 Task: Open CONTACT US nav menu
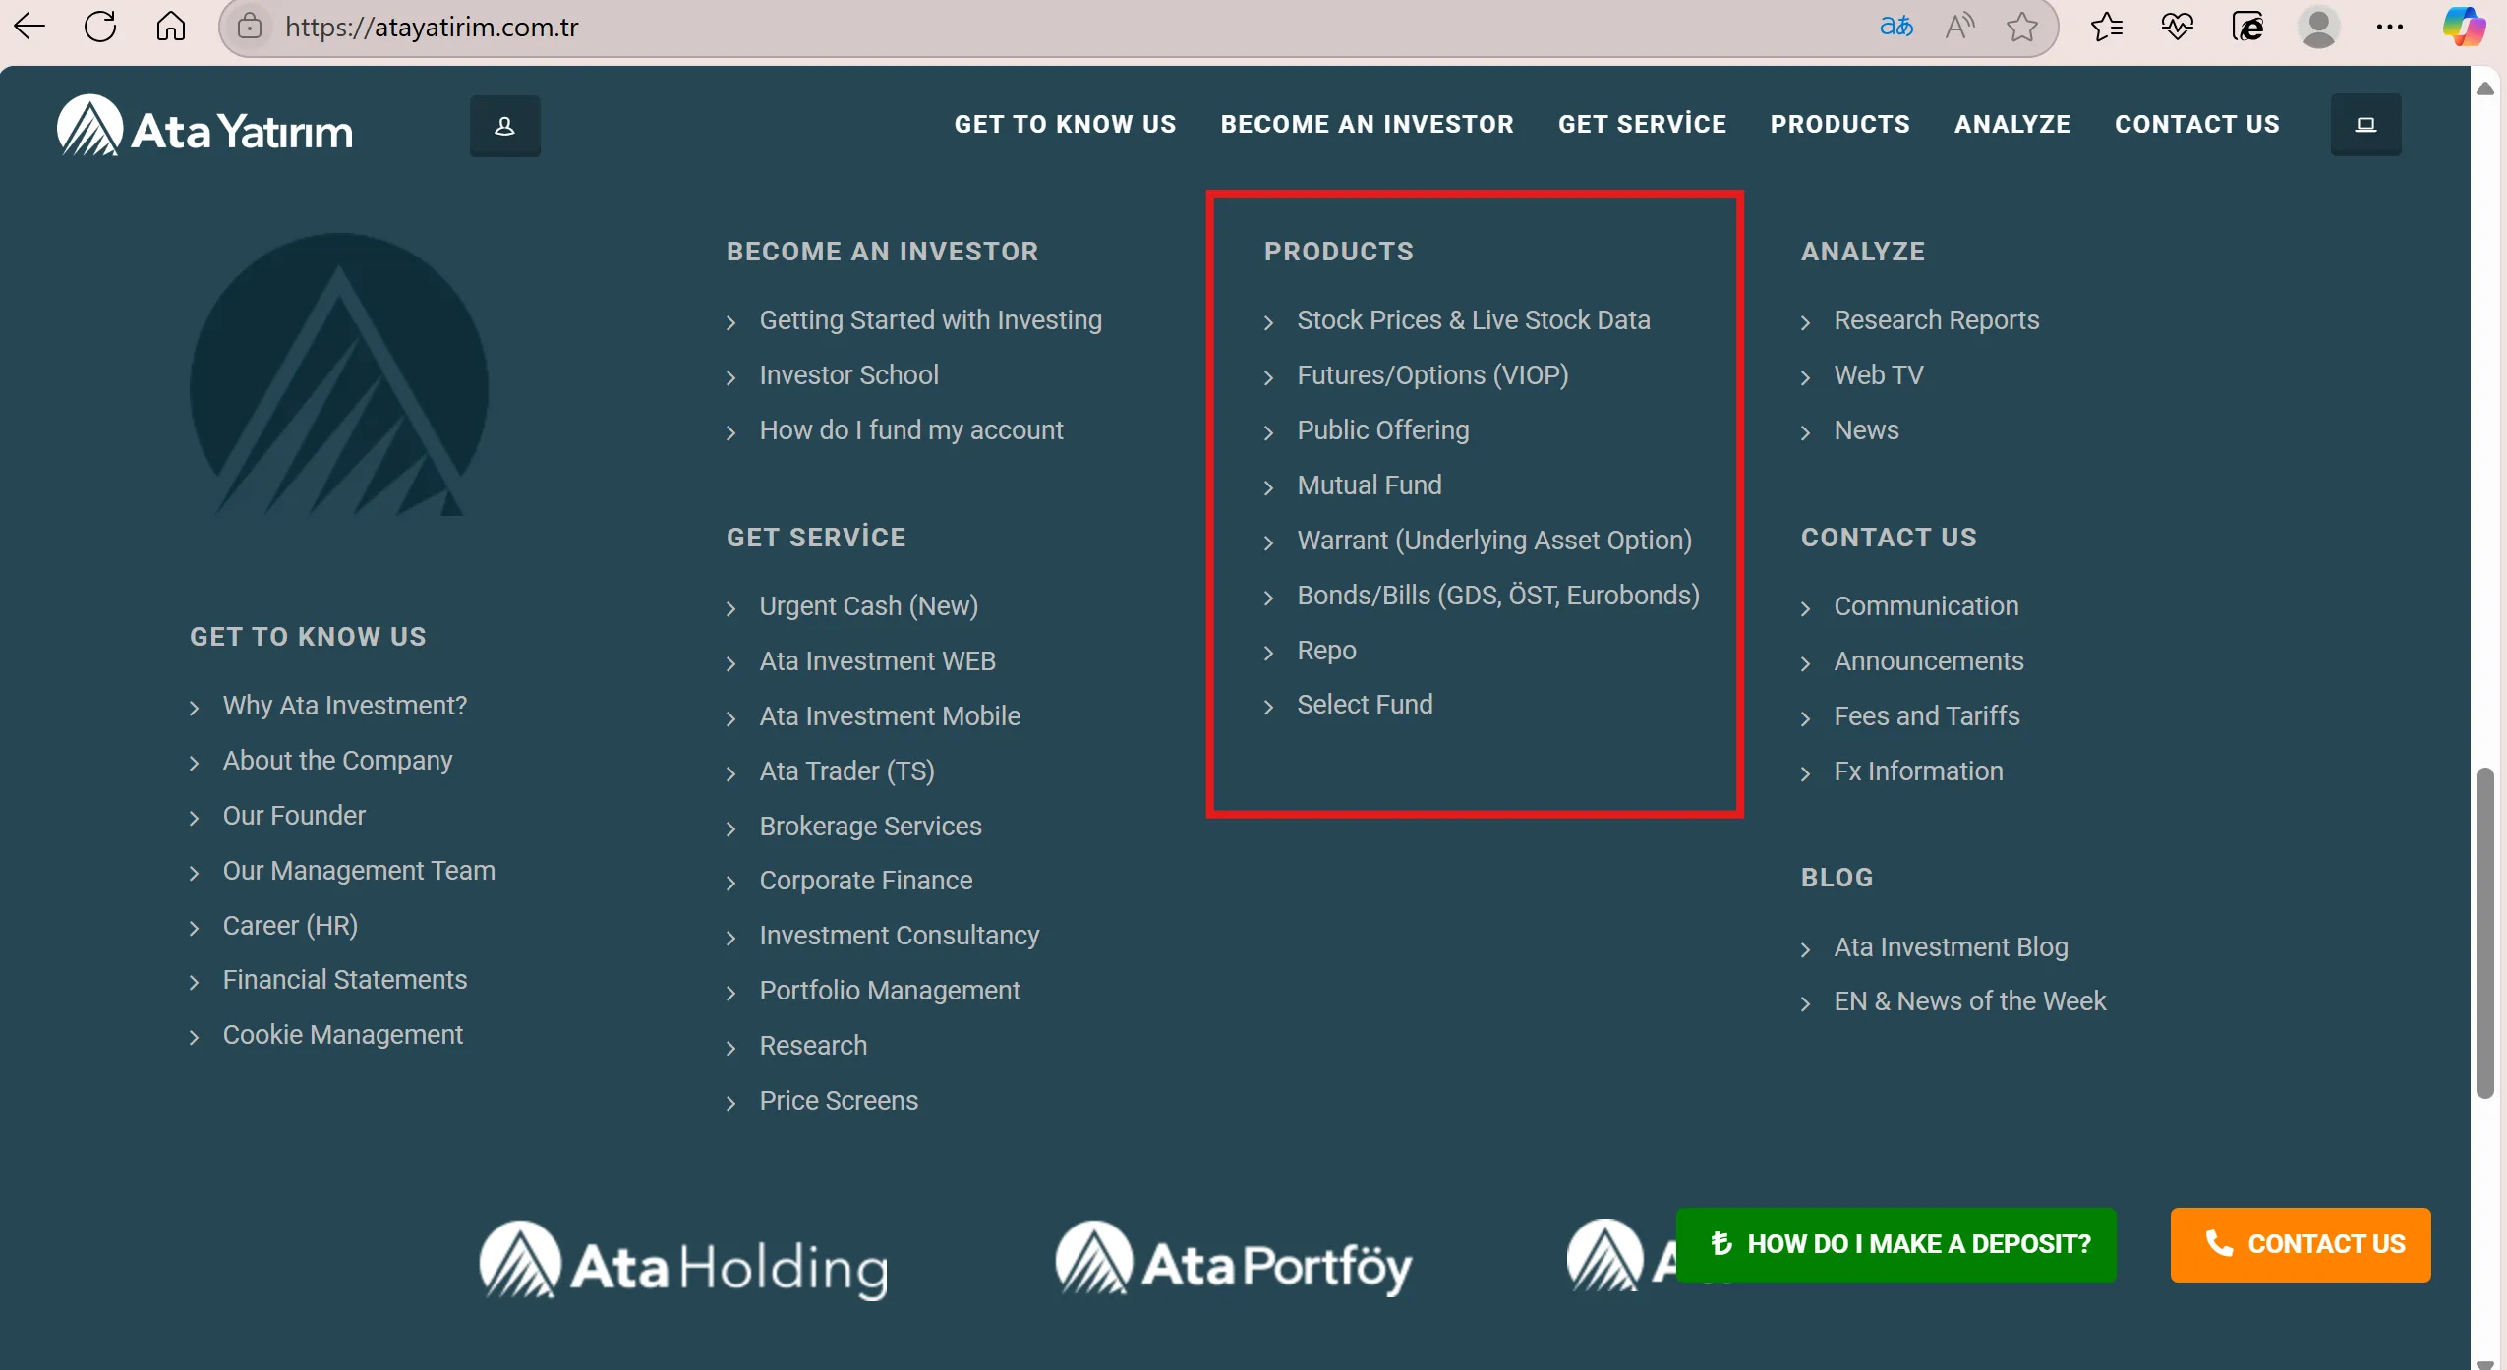[x=2196, y=125]
